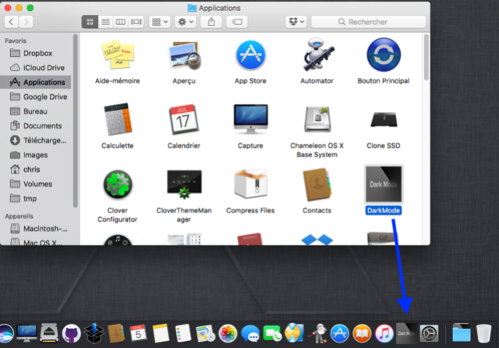
Task: Open Messages from the Dock
Action: (x=250, y=334)
